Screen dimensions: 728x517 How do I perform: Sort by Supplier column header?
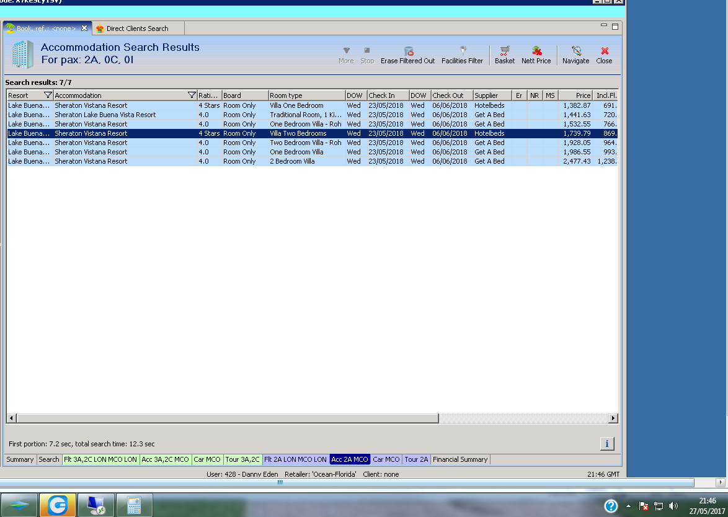click(492, 95)
